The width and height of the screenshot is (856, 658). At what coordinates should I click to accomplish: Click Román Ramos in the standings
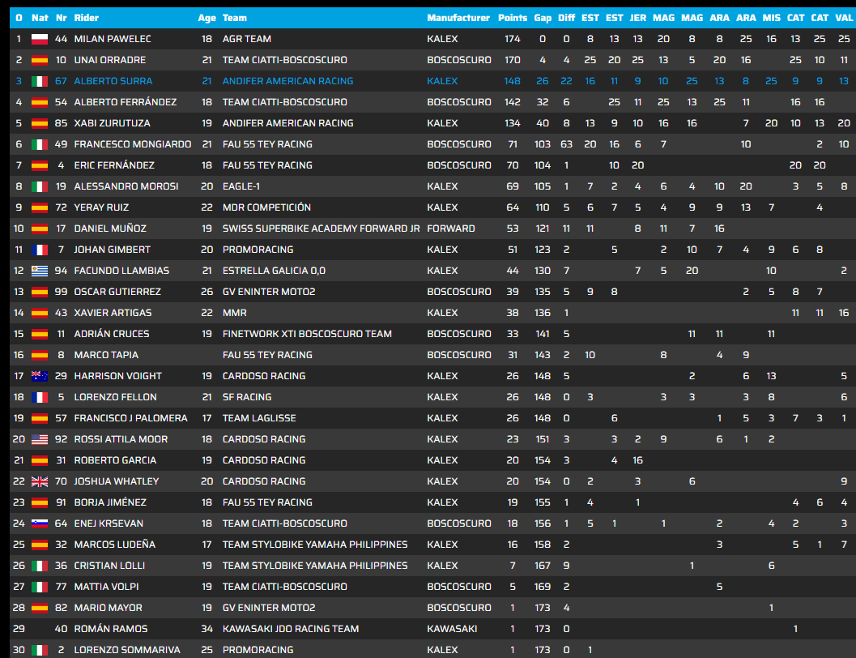(111, 629)
